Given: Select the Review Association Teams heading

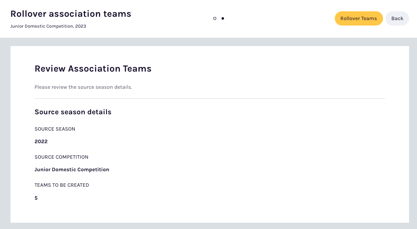Looking at the screenshot, I should pos(93,69).
